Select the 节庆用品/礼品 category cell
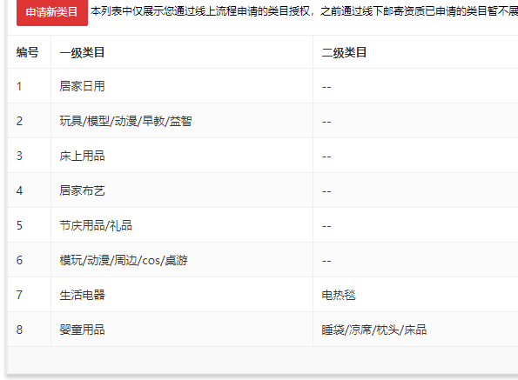The width and height of the screenshot is (518, 380). pos(182,225)
